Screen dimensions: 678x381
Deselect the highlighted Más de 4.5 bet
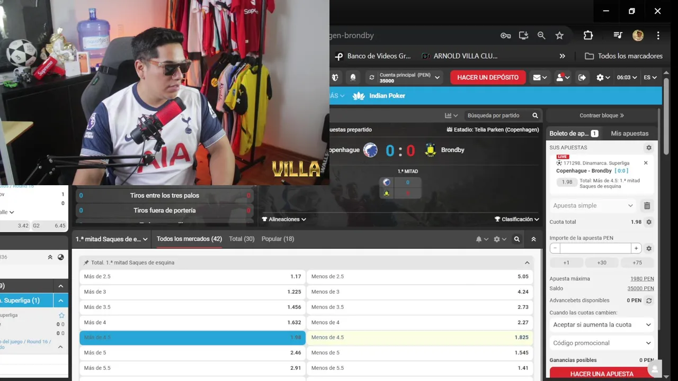tap(192, 338)
